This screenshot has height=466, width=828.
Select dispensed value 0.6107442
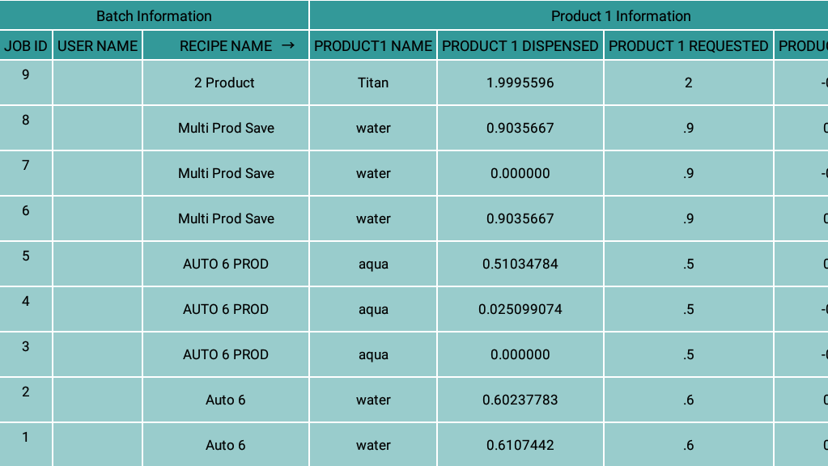[x=520, y=445]
